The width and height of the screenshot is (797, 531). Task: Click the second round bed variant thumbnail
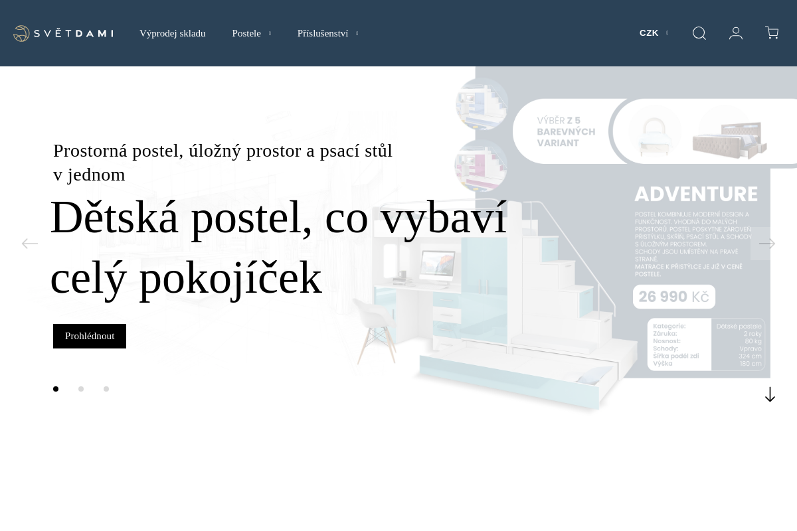(x=481, y=166)
